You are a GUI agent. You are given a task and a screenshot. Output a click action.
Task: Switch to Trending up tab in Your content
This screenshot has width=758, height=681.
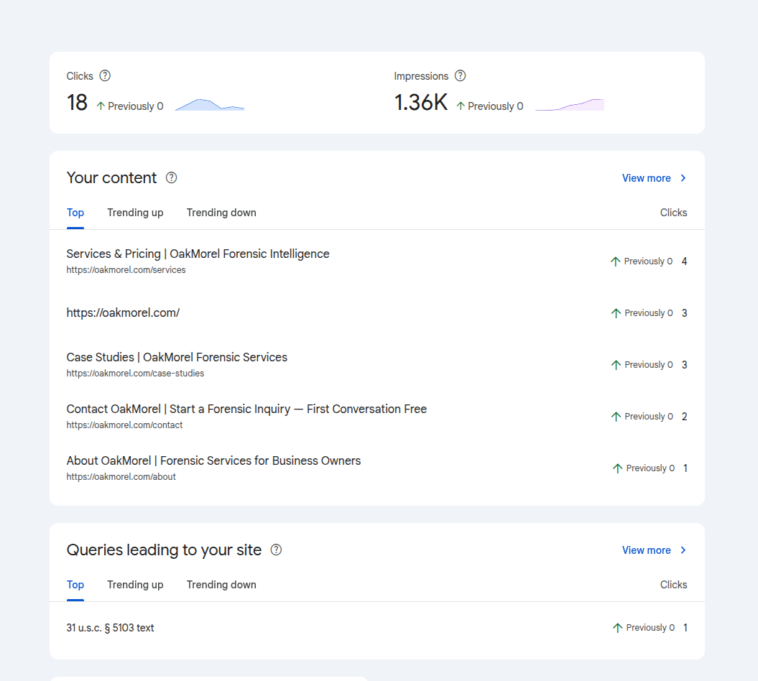tap(135, 213)
